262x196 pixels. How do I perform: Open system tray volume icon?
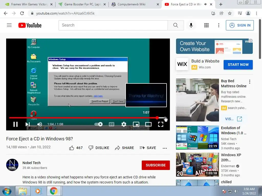(x=236, y=191)
